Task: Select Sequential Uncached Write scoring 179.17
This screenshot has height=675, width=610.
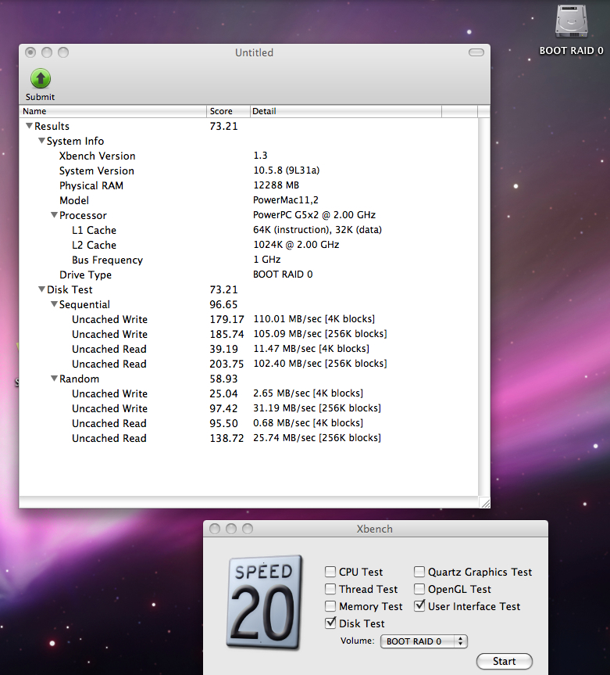Action: tap(248, 319)
